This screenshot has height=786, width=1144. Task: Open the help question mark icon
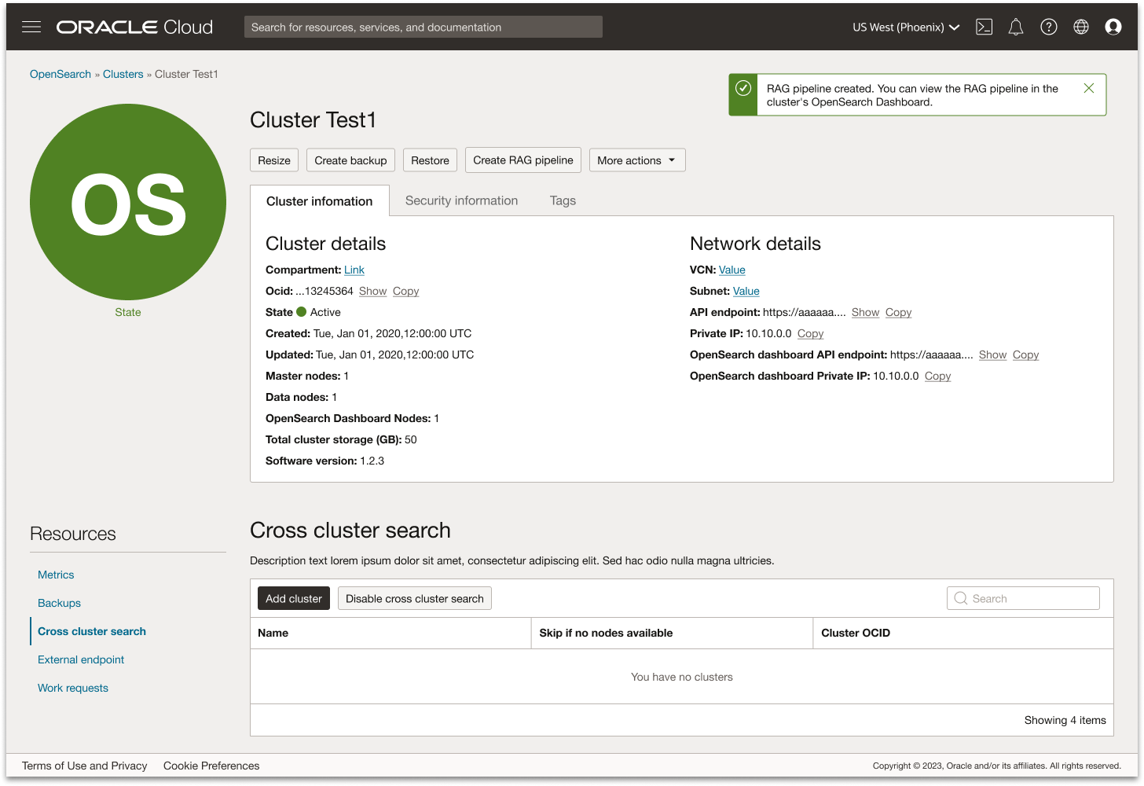1048,27
